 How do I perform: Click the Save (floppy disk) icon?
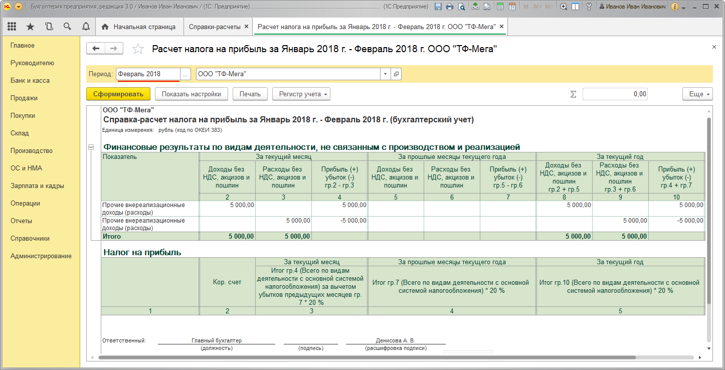pyautogui.click(x=438, y=7)
